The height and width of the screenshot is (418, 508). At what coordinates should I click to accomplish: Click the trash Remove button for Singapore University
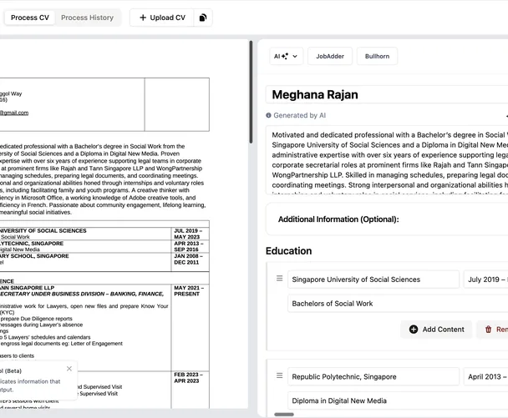pos(492,330)
